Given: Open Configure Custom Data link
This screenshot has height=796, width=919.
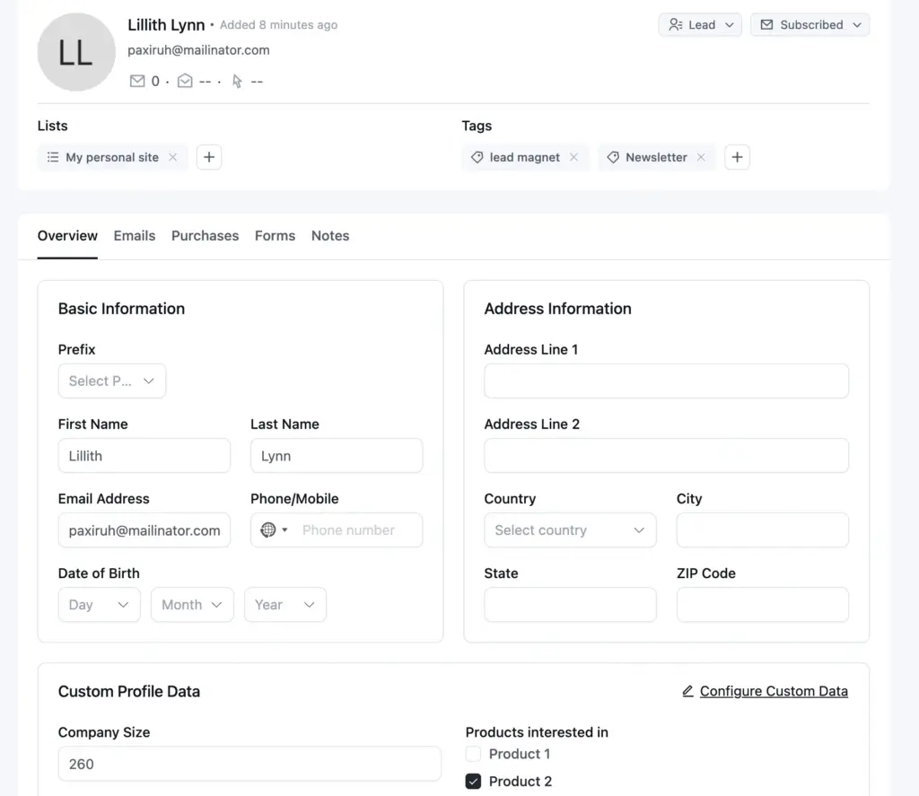Looking at the screenshot, I should click(765, 691).
